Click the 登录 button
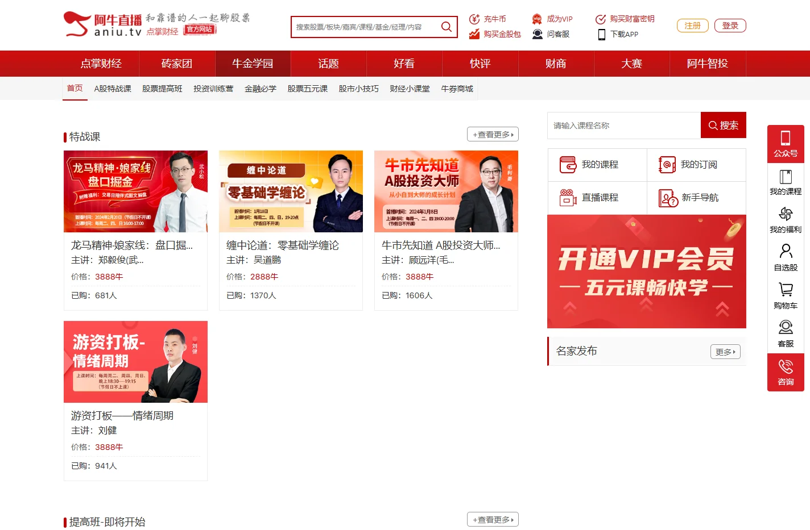Image resolution: width=810 pixels, height=530 pixels. click(730, 26)
